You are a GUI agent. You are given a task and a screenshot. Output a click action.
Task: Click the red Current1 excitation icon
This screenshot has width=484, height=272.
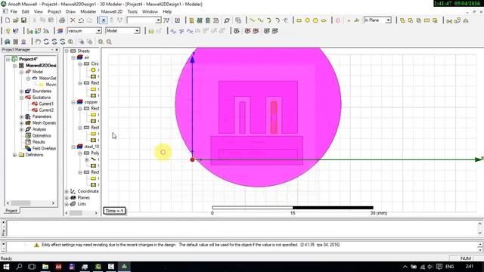[35, 104]
